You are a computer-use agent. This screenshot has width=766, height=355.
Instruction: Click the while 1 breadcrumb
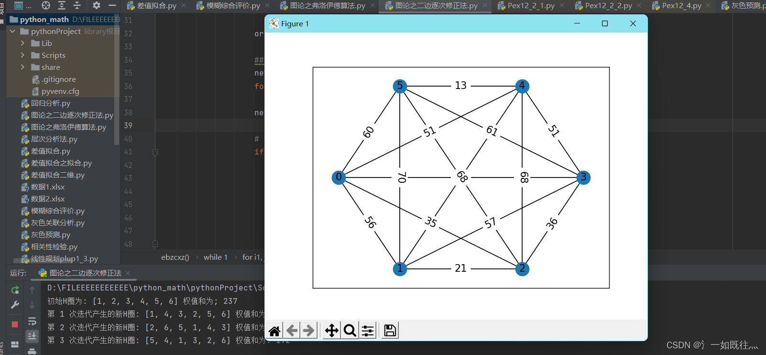[x=216, y=257]
